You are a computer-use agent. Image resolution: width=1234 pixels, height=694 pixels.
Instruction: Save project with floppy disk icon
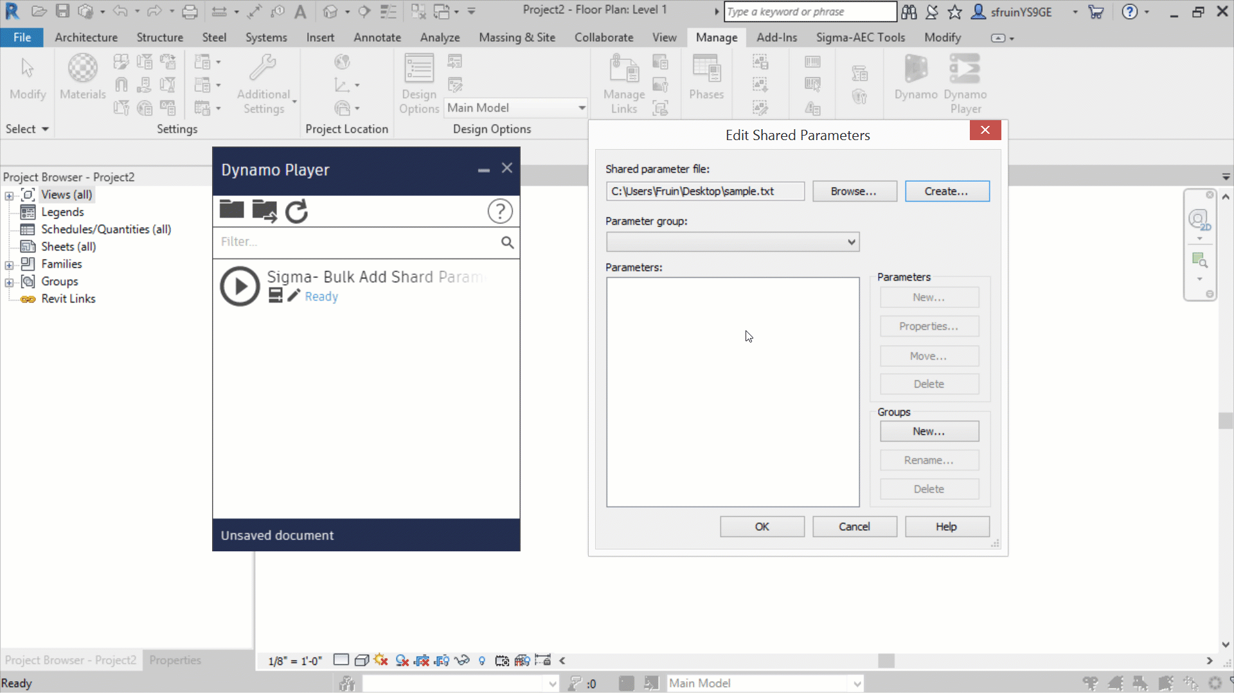(62, 12)
